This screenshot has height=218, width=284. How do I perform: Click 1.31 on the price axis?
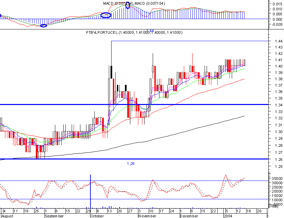279,125
